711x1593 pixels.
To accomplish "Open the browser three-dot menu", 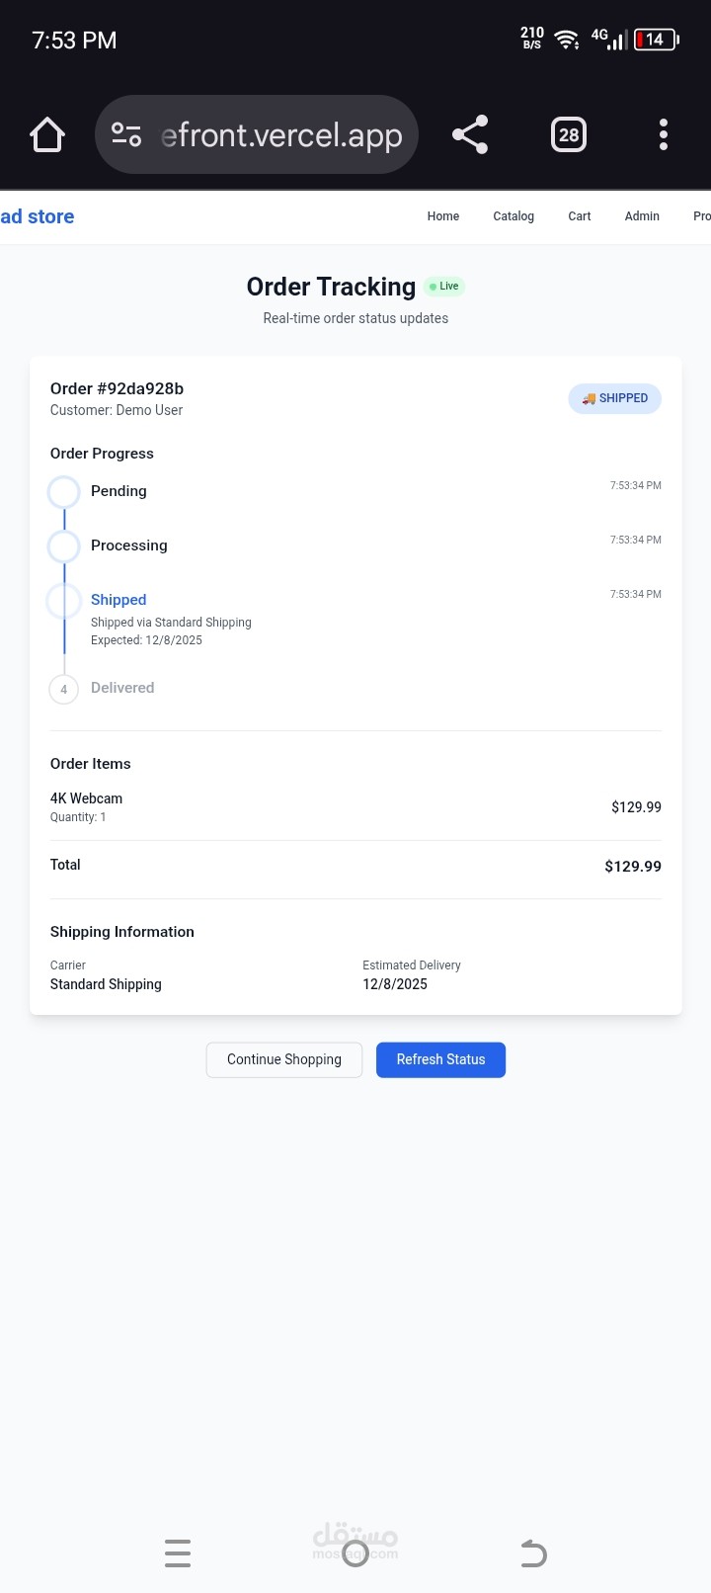I will [664, 134].
